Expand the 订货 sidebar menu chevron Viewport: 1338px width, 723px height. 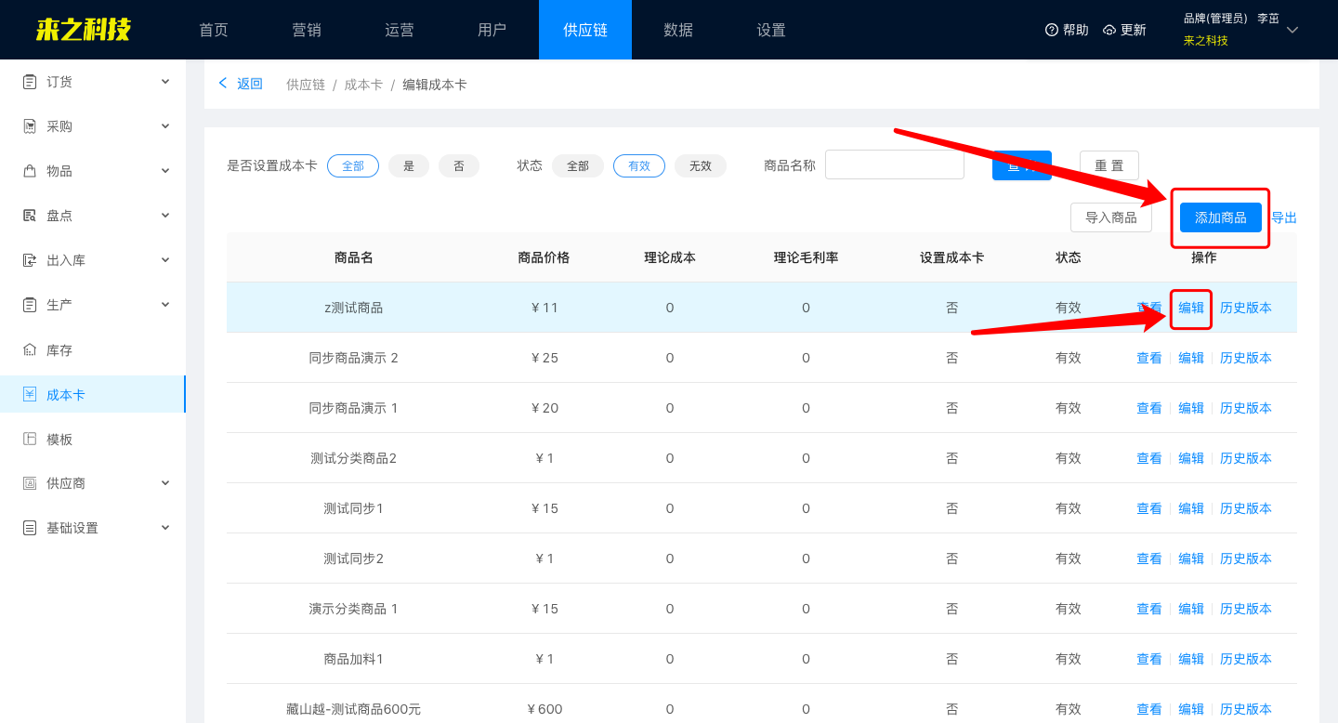[165, 82]
